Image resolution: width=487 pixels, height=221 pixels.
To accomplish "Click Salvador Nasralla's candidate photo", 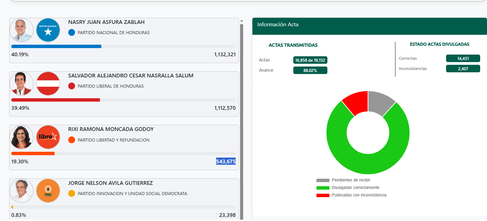I will pyautogui.click(x=21, y=84).
